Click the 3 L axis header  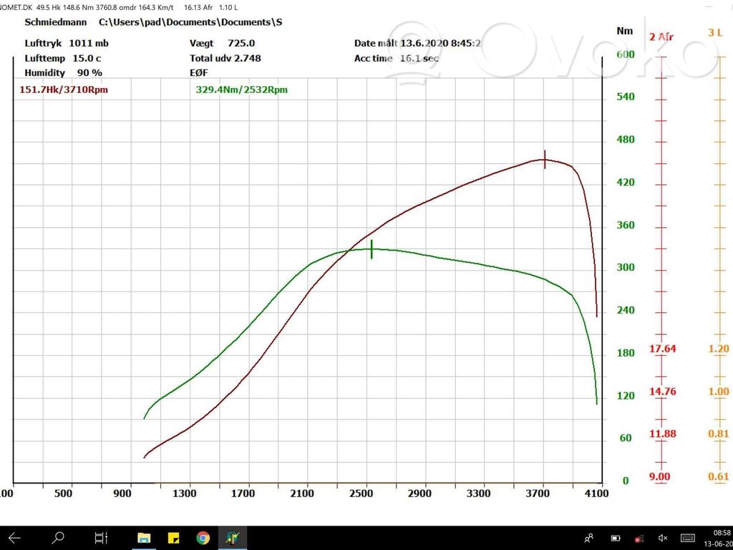715,32
